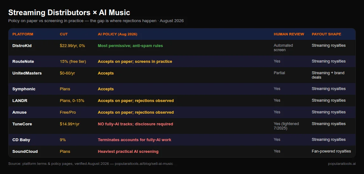364x174 pixels.
Task: Click the Accepts policy for Symphonic
Action: [x=106, y=89]
